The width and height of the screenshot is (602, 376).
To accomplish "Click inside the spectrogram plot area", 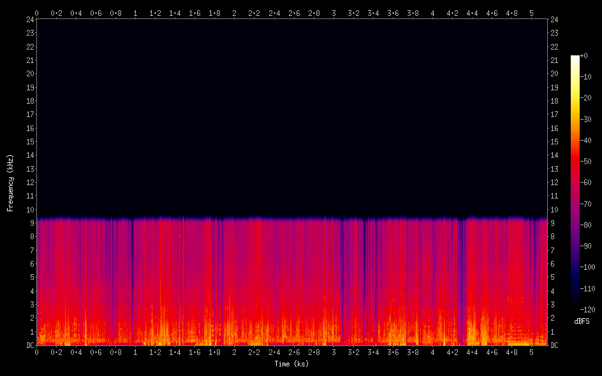I will pyautogui.click(x=292, y=182).
